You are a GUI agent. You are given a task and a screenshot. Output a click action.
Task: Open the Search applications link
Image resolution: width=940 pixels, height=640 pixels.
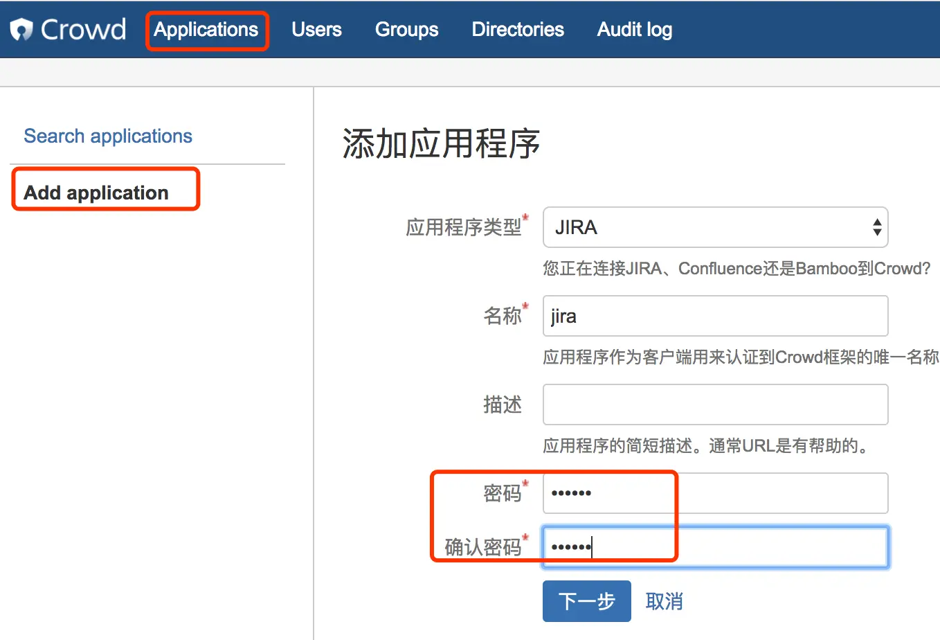(x=108, y=136)
